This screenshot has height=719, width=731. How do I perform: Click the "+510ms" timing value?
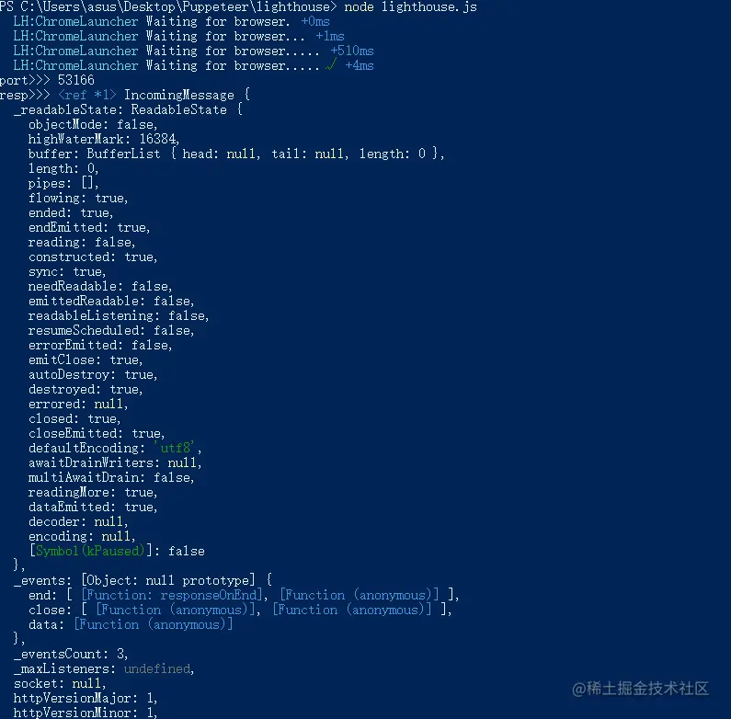(351, 51)
